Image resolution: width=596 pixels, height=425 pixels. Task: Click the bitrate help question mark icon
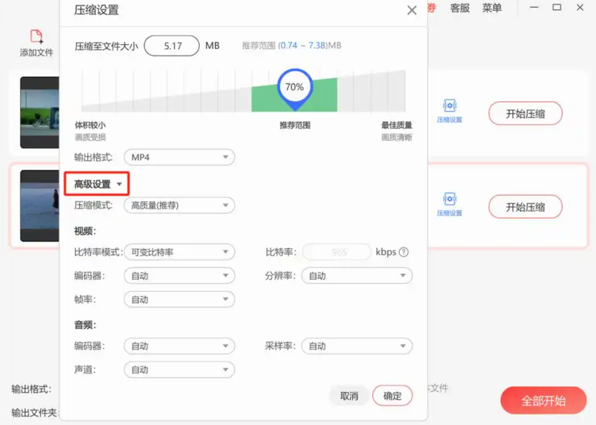[404, 252]
